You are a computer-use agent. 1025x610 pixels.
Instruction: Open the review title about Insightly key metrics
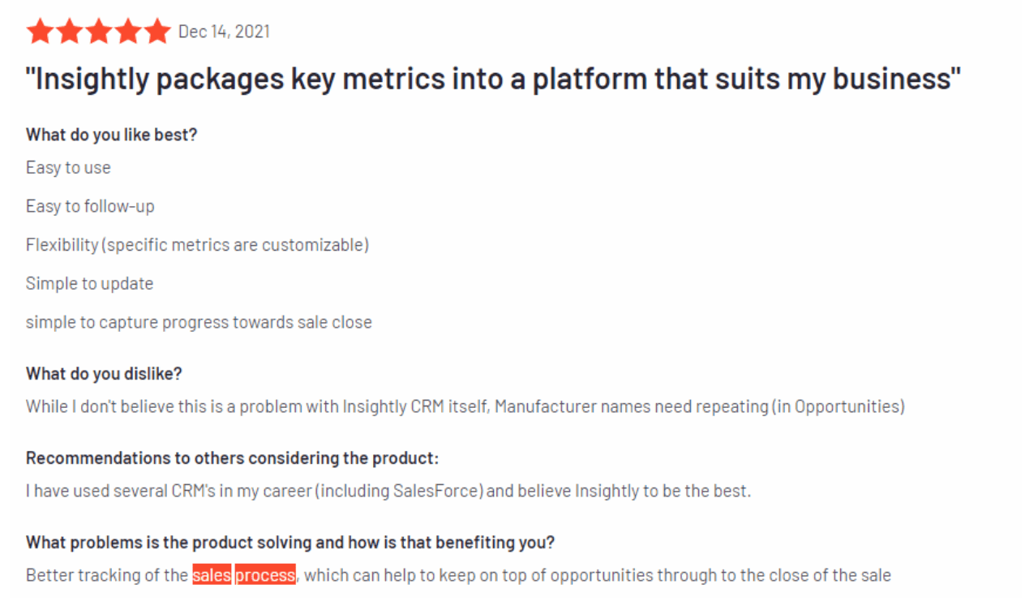click(493, 79)
